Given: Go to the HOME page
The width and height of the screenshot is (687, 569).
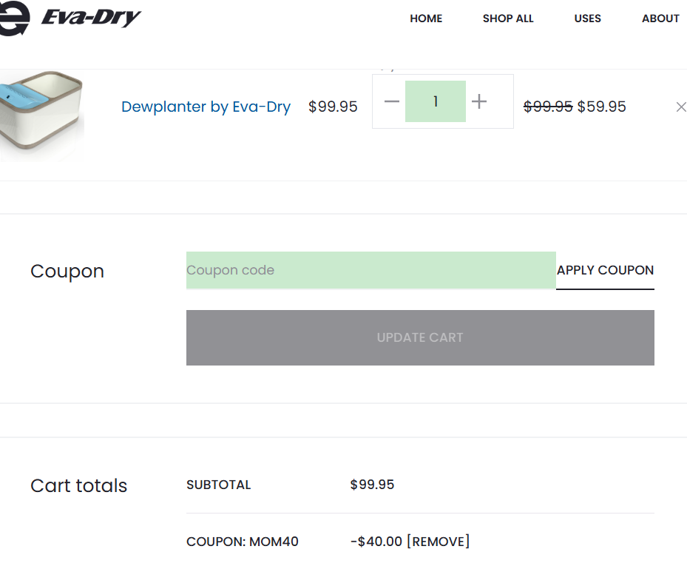Looking at the screenshot, I should click(x=426, y=18).
